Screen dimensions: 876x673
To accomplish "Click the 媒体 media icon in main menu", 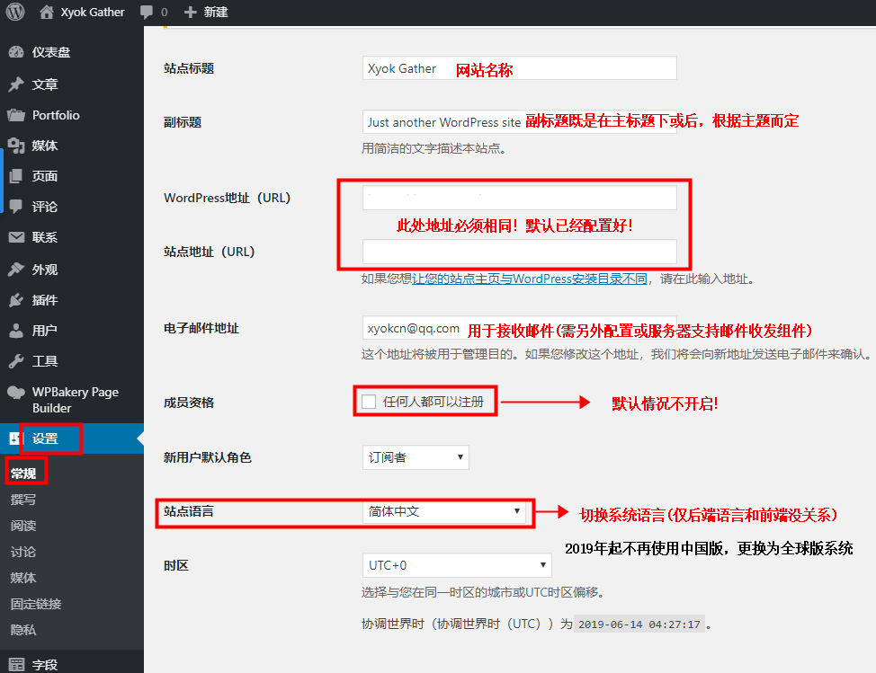I will pyautogui.click(x=16, y=146).
